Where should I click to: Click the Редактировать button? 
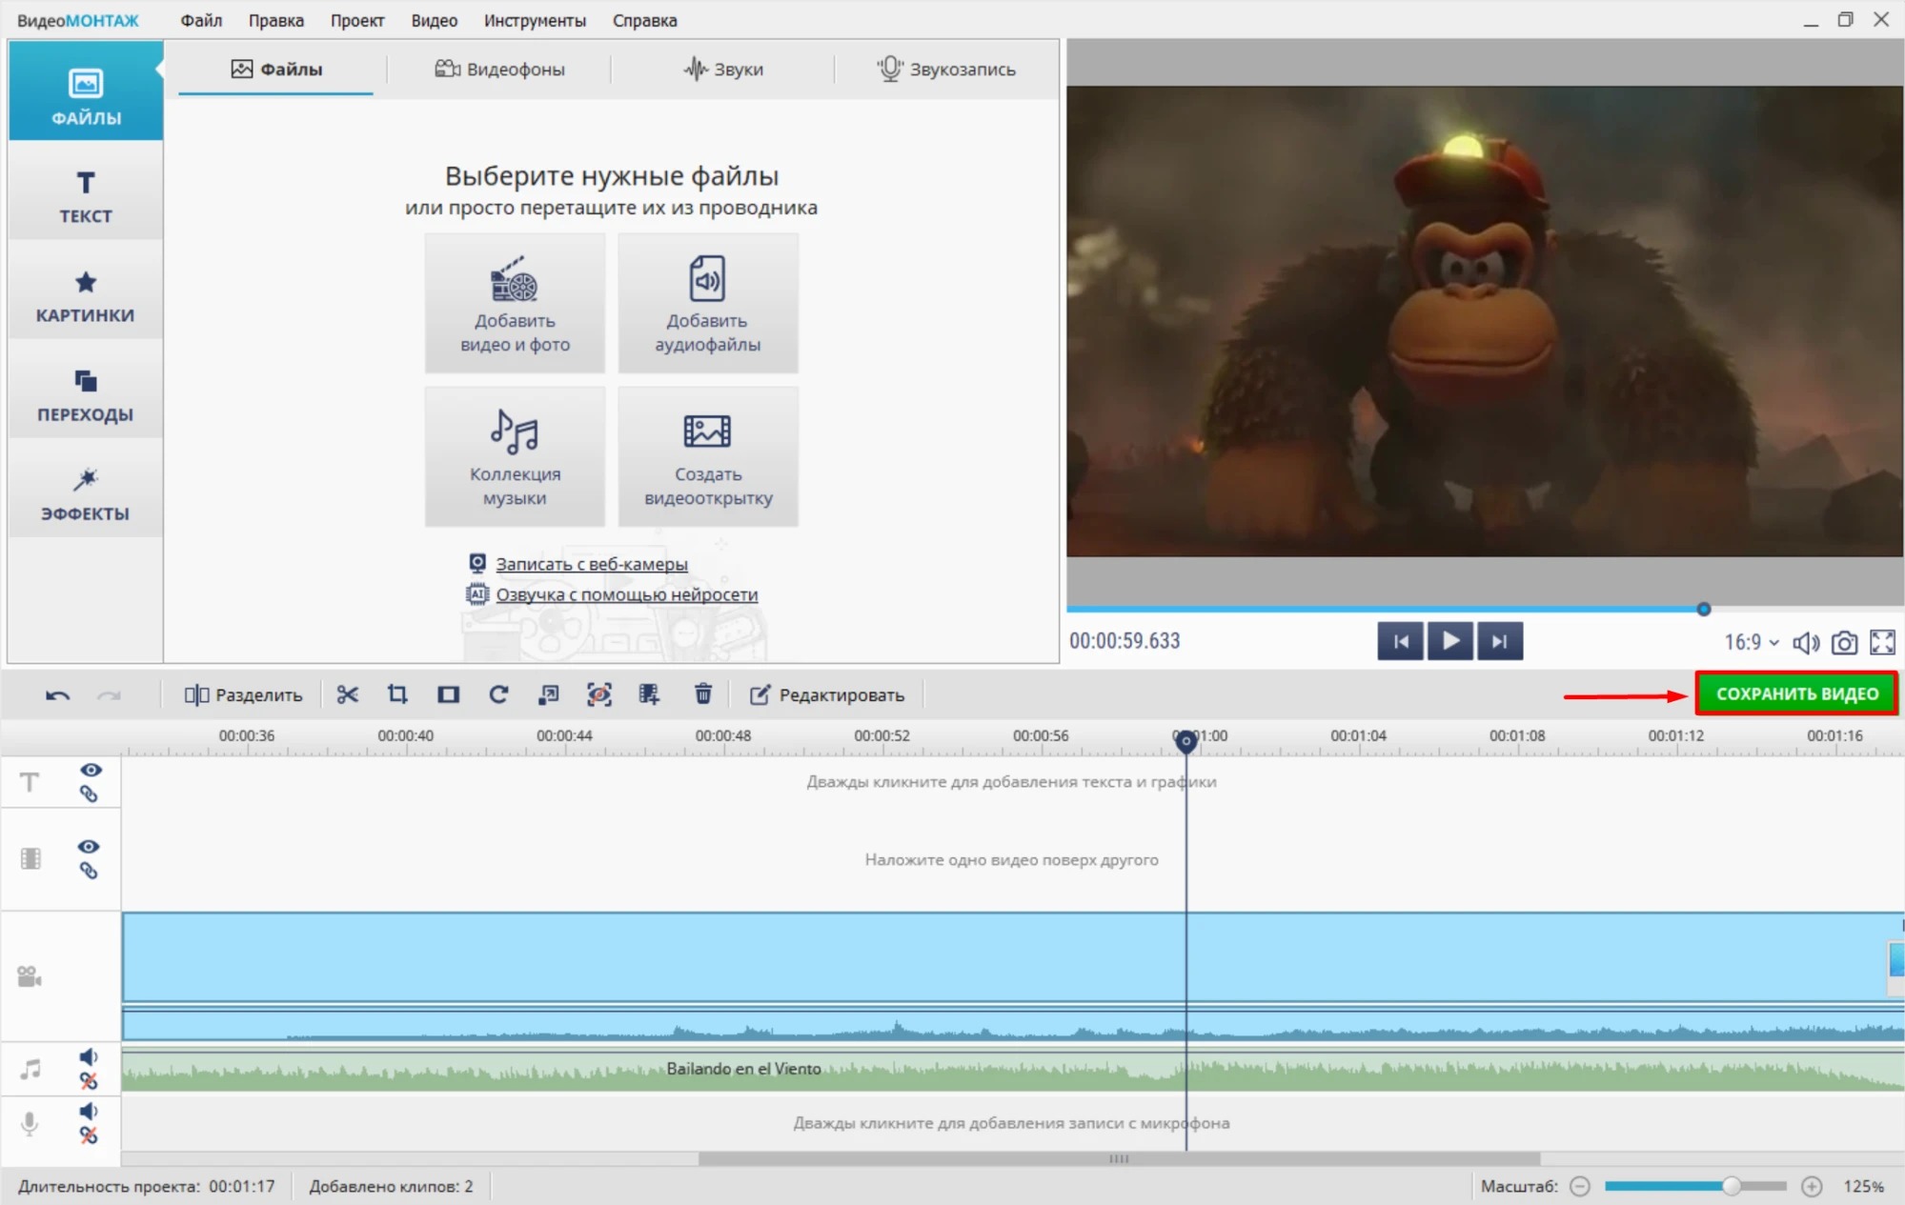[x=827, y=694]
